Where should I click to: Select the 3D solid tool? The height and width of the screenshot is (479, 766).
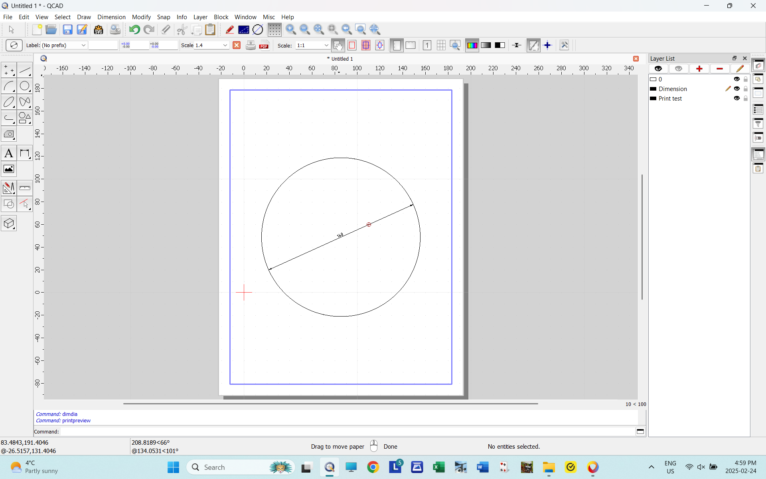click(x=8, y=223)
